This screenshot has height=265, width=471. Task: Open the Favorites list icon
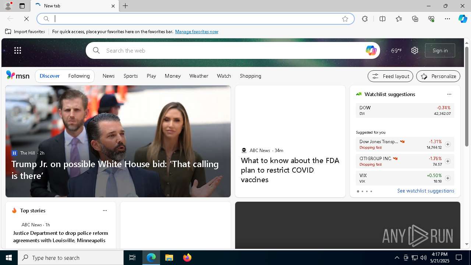tap(399, 19)
